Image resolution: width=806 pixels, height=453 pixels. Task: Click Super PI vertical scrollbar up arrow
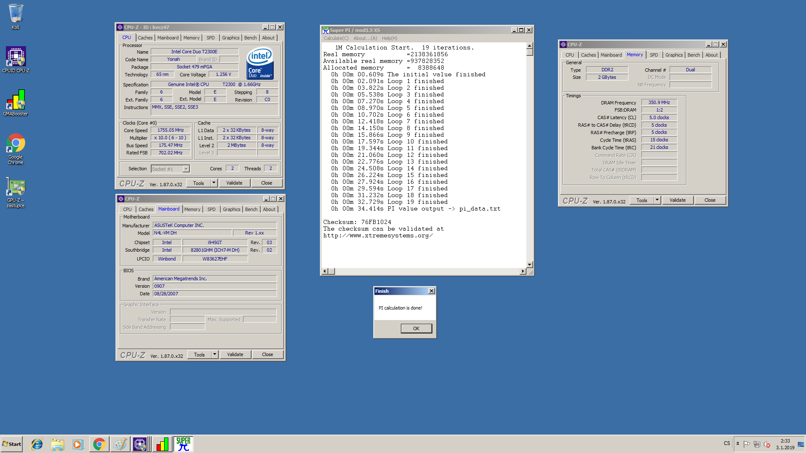(530, 46)
